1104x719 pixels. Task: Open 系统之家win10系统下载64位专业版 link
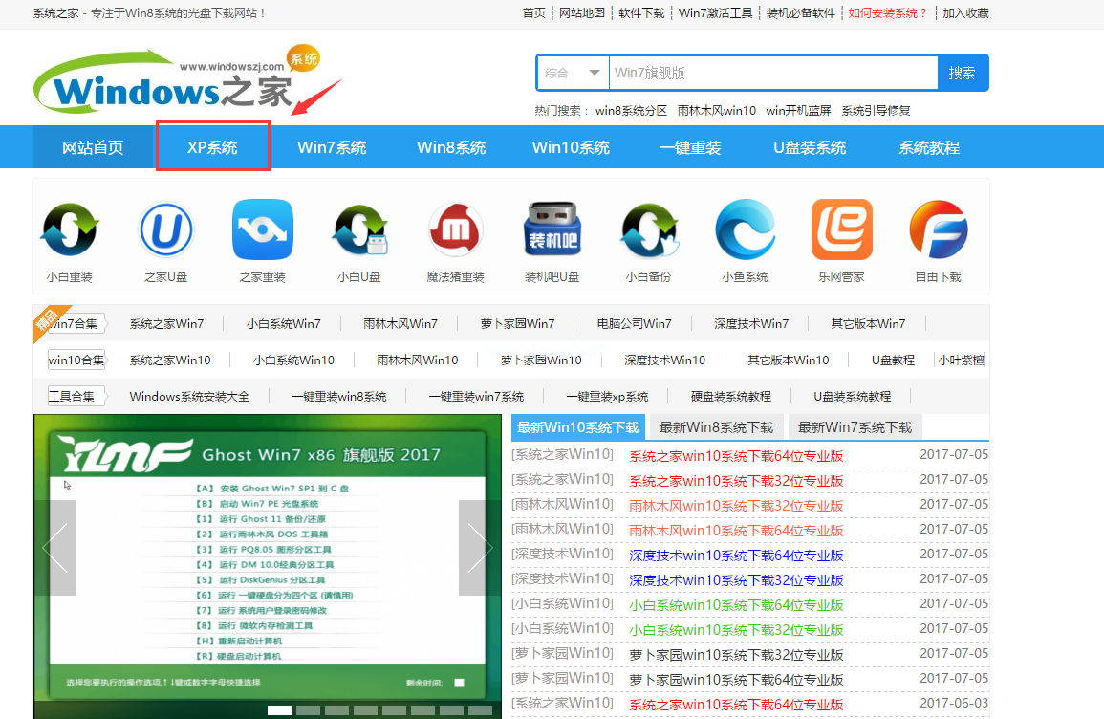point(736,456)
